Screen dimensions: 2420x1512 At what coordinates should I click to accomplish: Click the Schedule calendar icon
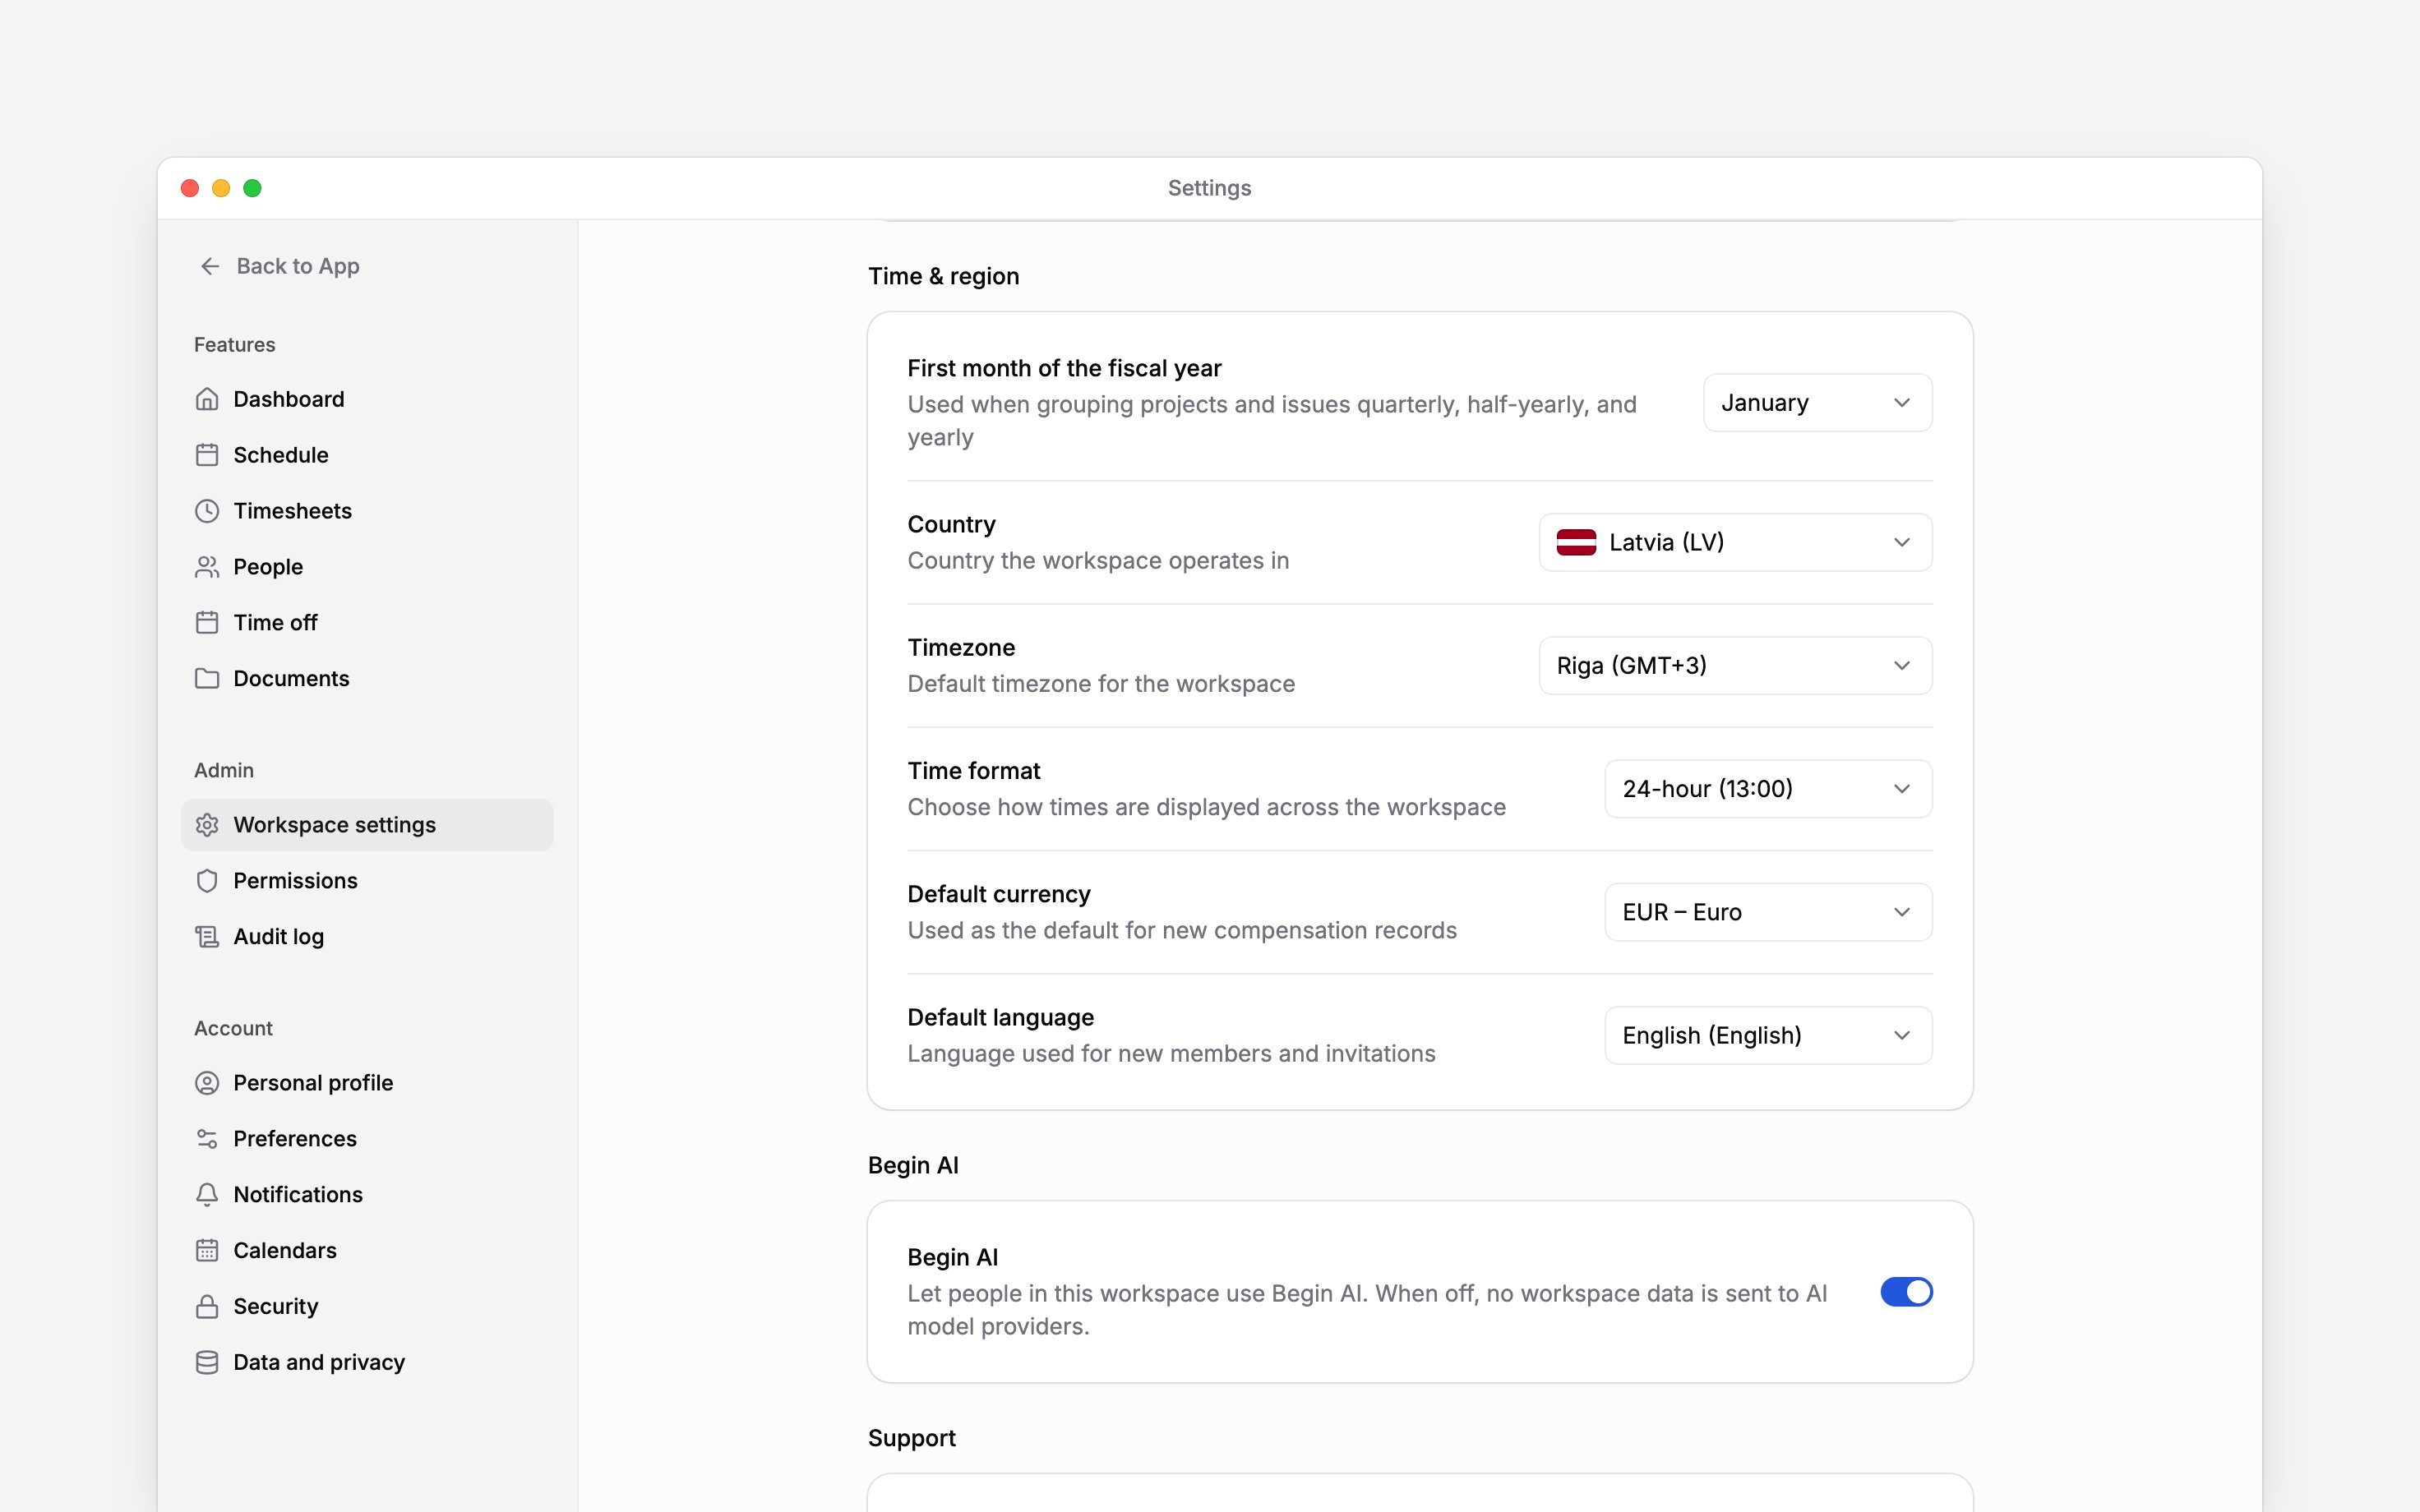click(x=207, y=455)
